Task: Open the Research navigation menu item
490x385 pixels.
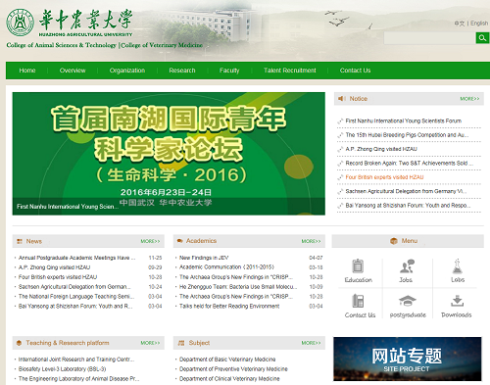Action: (182, 71)
